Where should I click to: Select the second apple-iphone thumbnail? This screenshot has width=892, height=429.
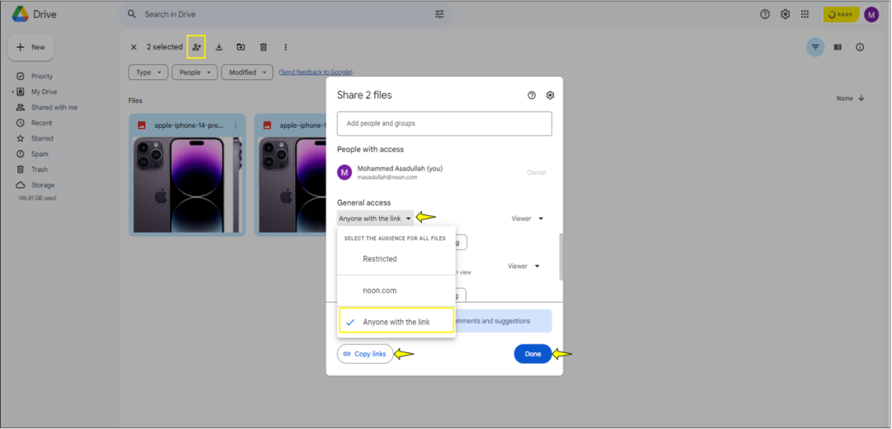(292, 184)
